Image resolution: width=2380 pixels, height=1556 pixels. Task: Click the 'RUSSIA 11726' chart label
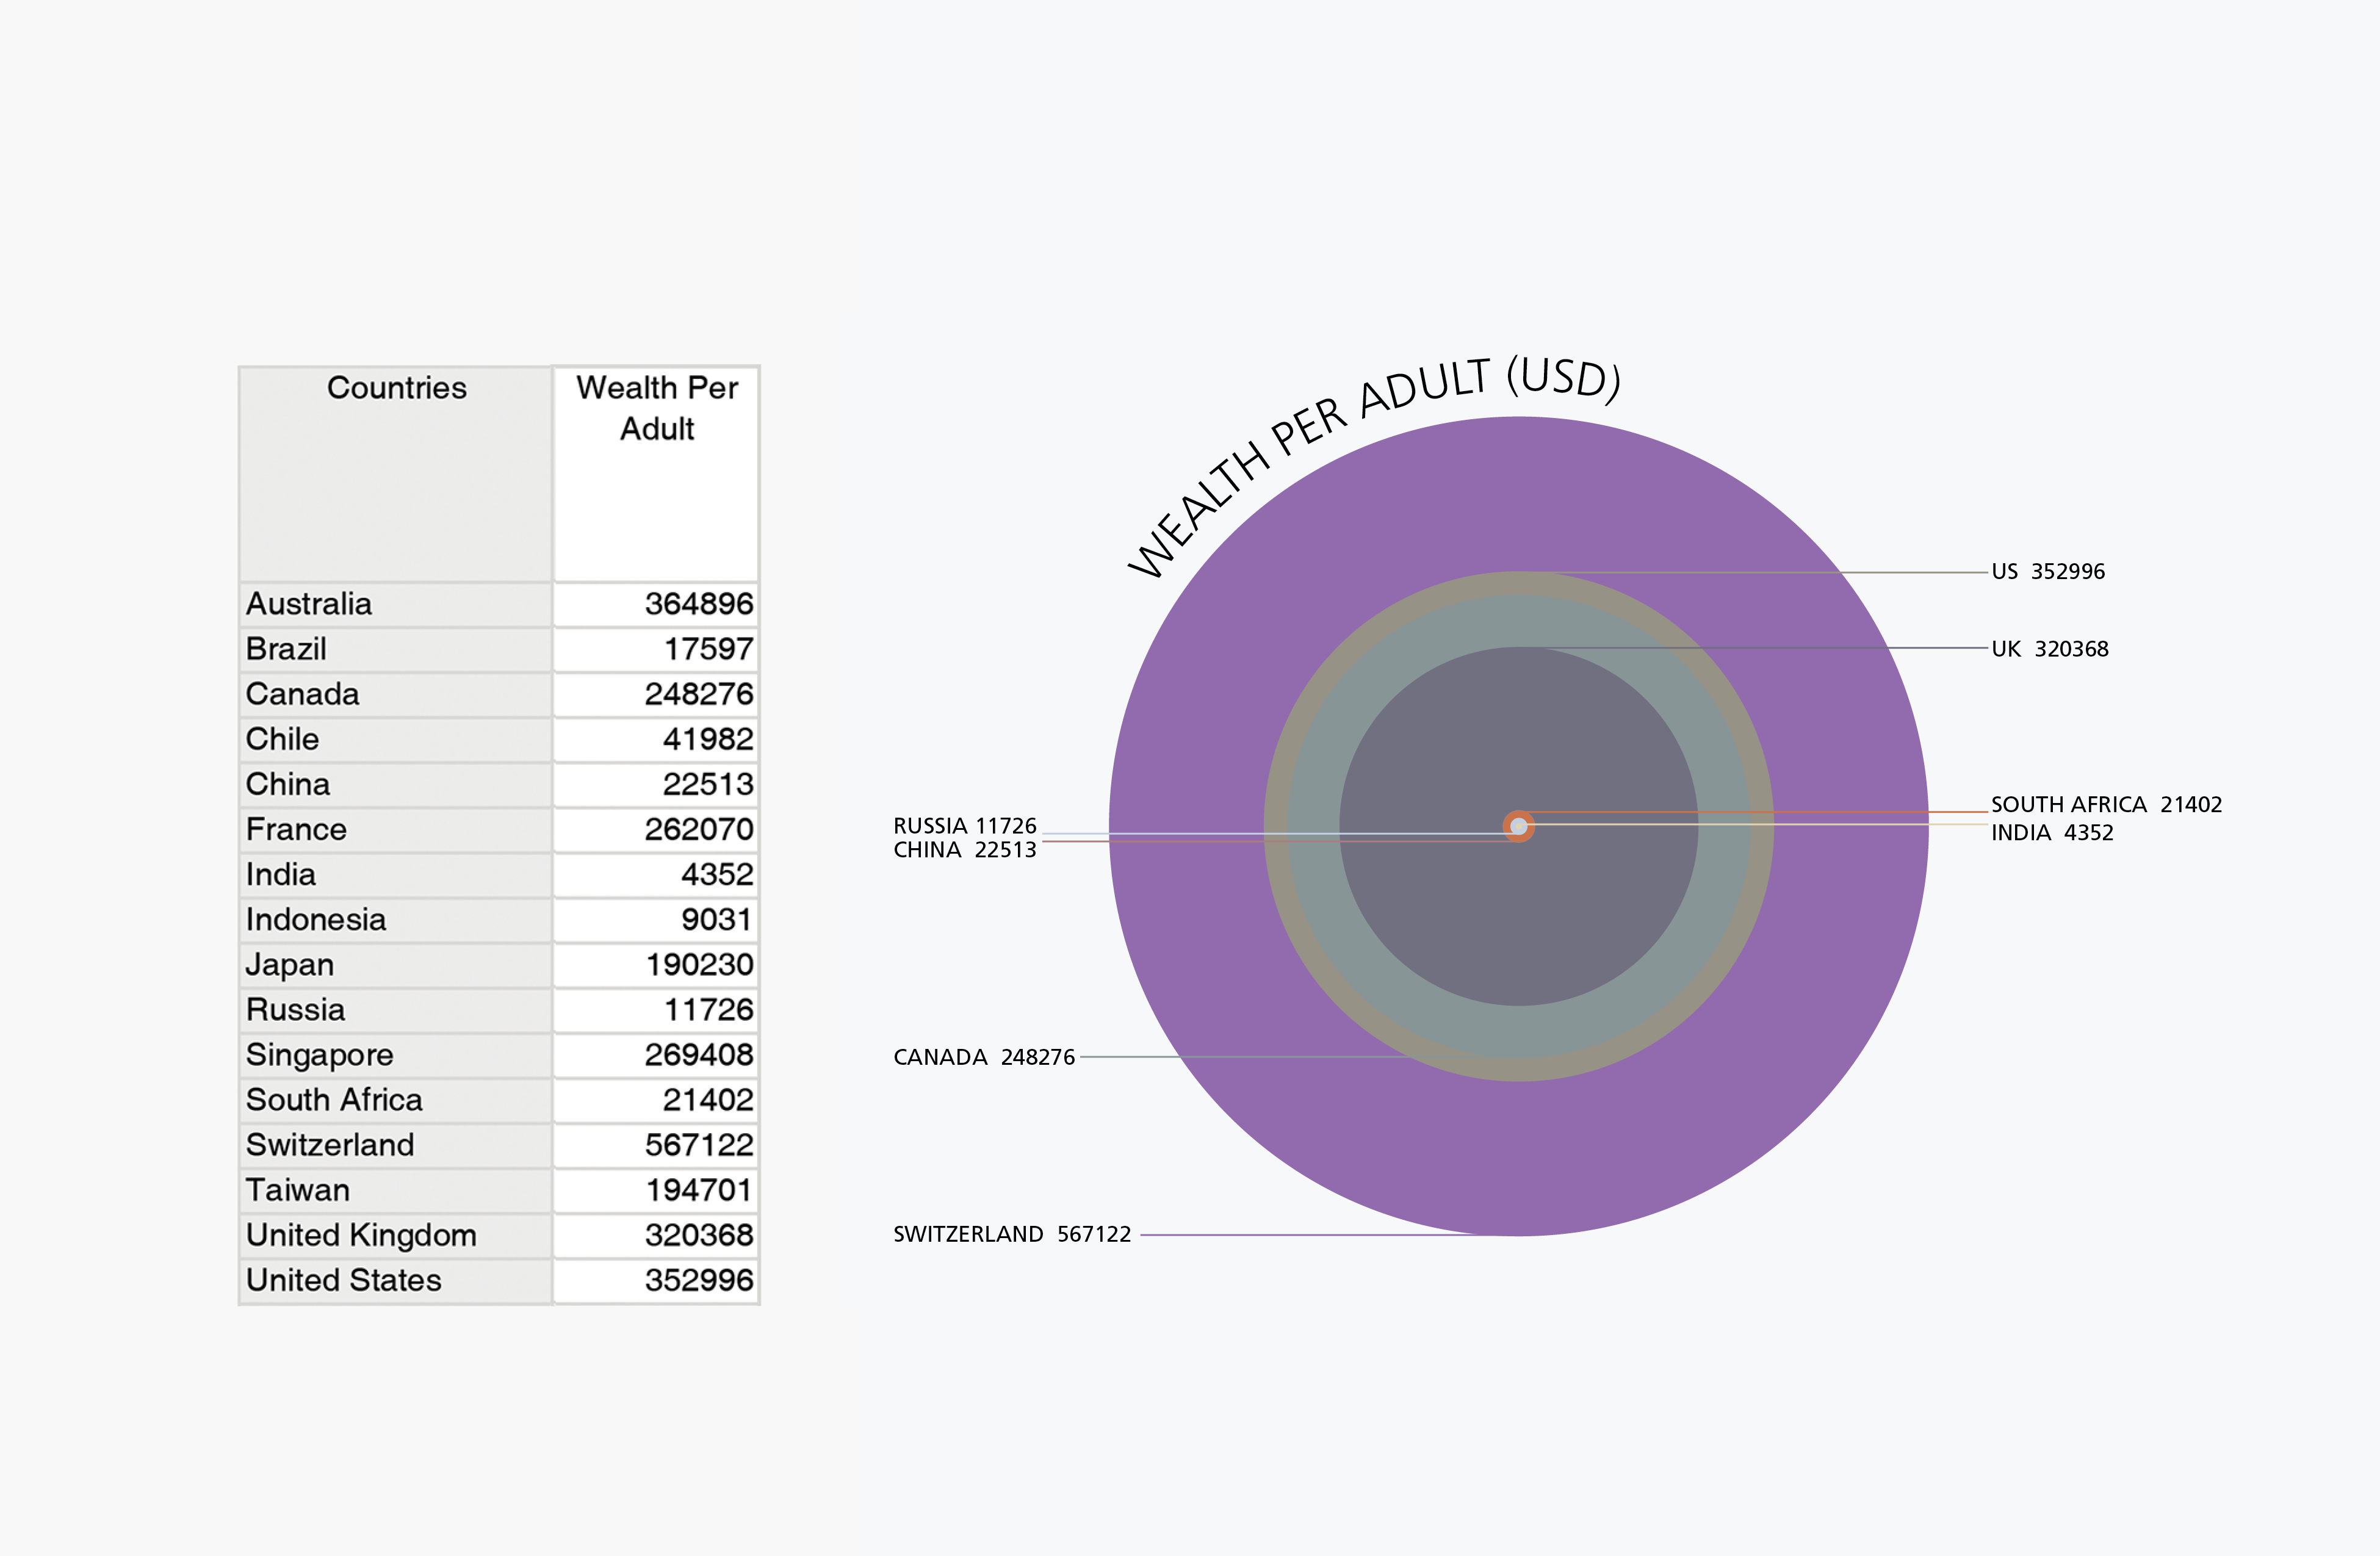pos(965,826)
